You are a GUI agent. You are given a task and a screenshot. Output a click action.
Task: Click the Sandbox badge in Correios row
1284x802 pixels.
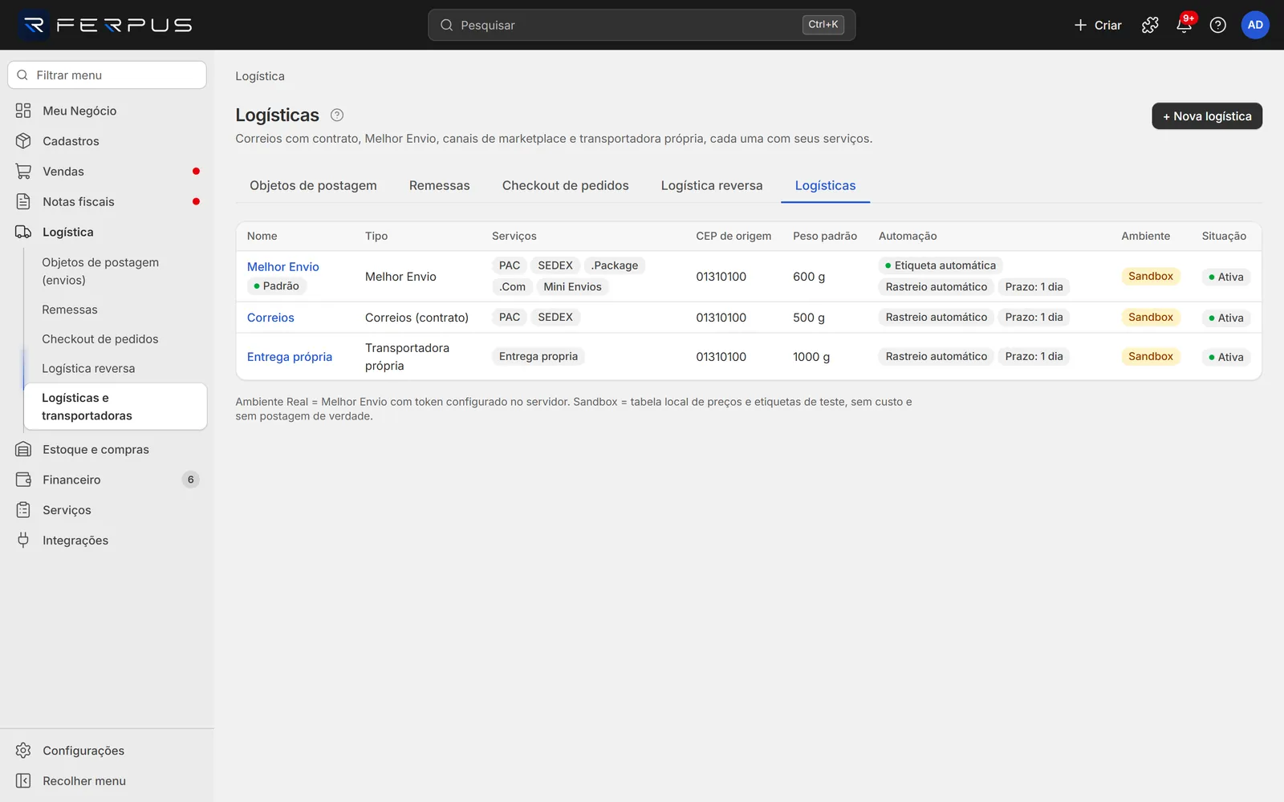coord(1150,318)
